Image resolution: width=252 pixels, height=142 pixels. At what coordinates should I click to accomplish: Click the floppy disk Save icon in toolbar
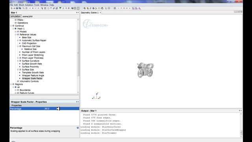coord(17,8)
